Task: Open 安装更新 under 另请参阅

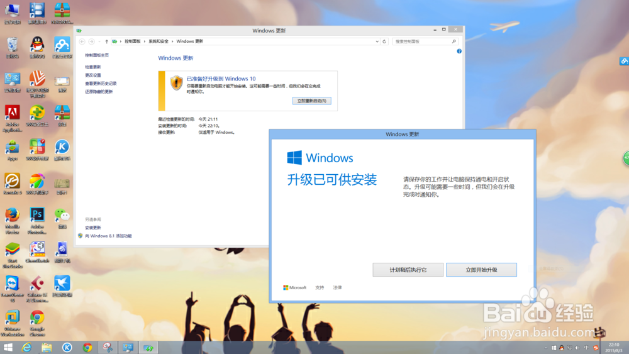Action: pos(92,228)
